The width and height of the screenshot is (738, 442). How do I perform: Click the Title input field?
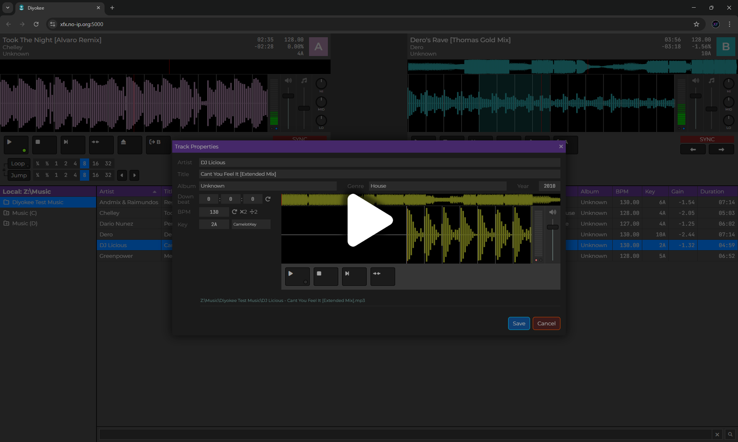(379, 174)
